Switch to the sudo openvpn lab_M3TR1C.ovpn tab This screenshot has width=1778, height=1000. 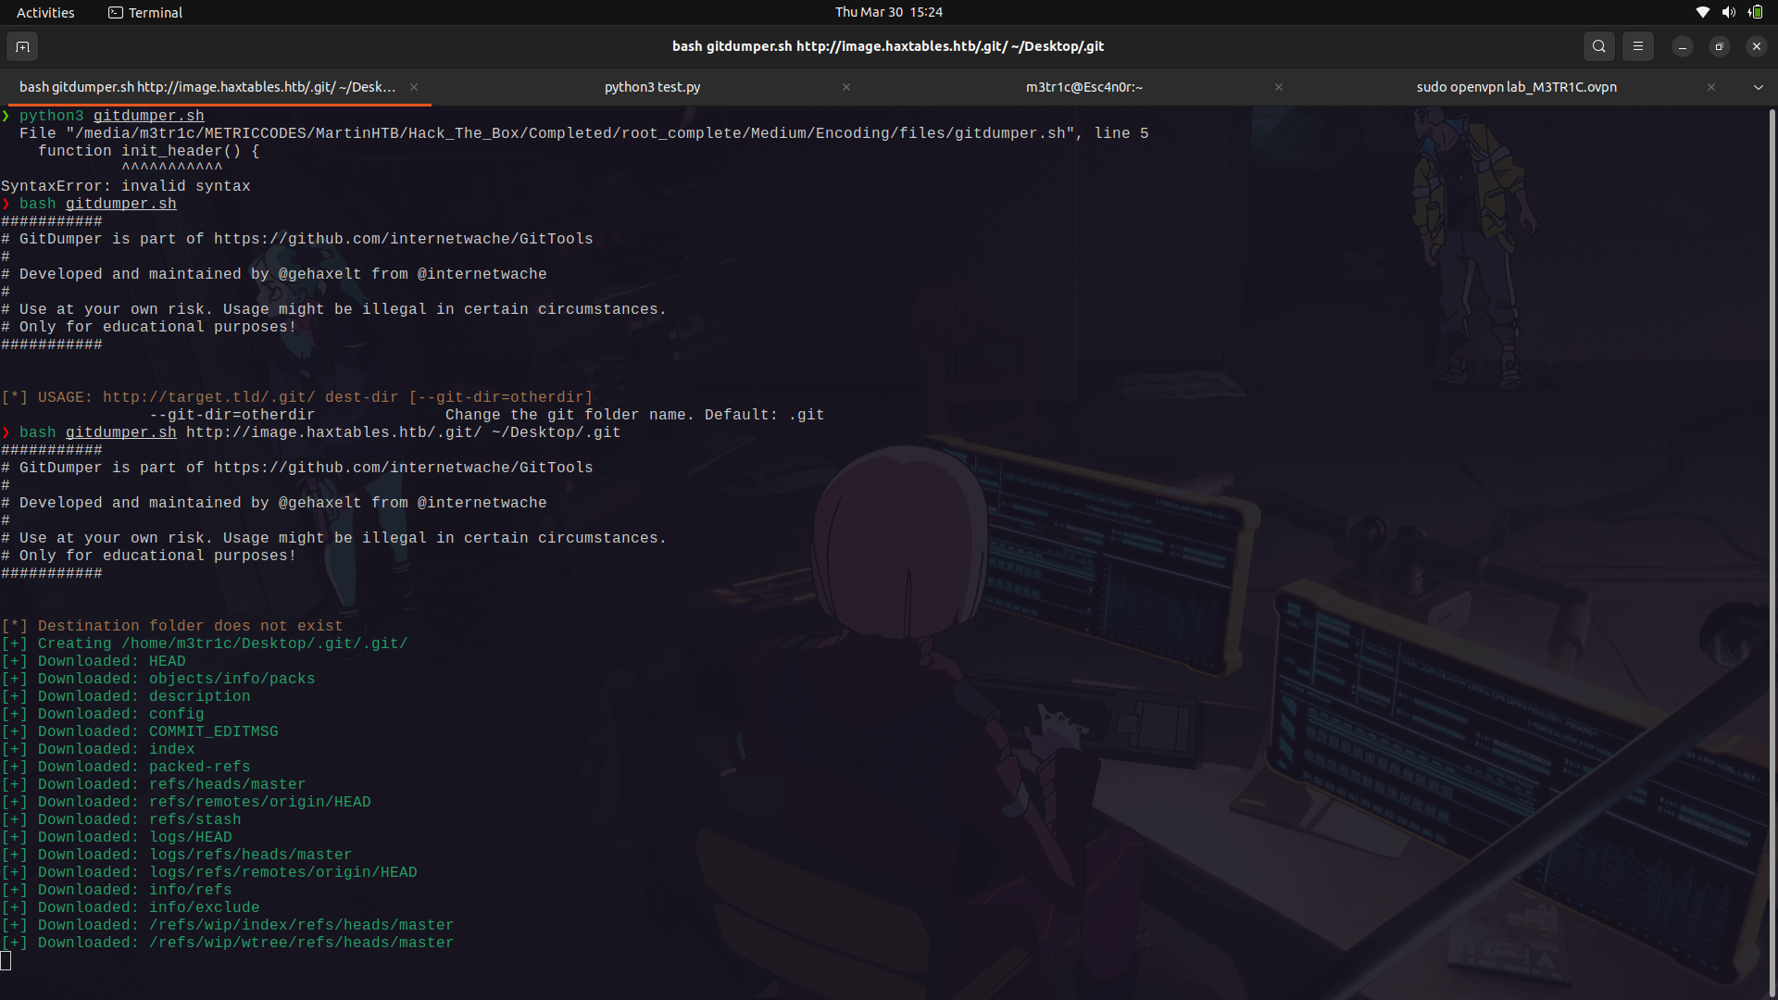coord(1516,86)
